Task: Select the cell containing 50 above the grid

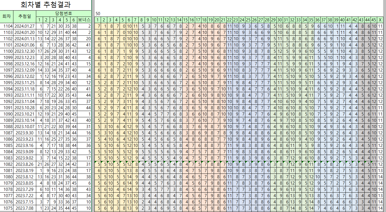Action: tap(98, 13)
